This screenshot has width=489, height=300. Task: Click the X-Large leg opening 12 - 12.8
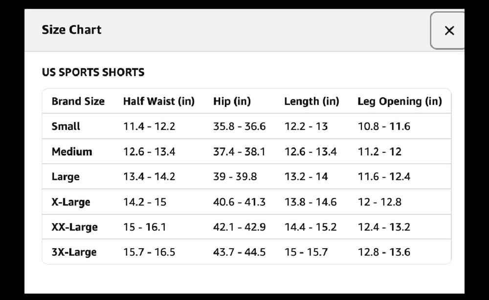point(379,202)
